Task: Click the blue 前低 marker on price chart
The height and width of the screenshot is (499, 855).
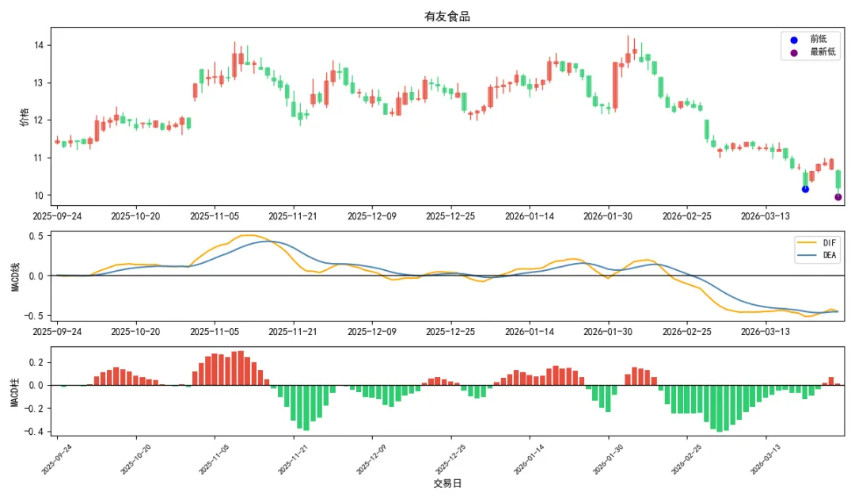Action: (x=805, y=189)
